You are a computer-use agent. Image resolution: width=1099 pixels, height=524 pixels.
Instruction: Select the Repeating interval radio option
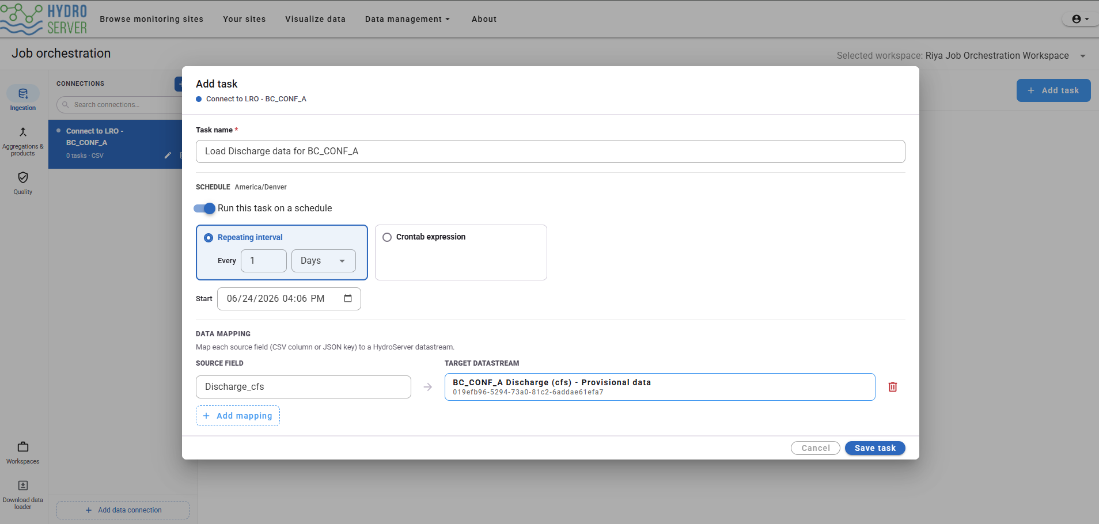(x=209, y=238)
